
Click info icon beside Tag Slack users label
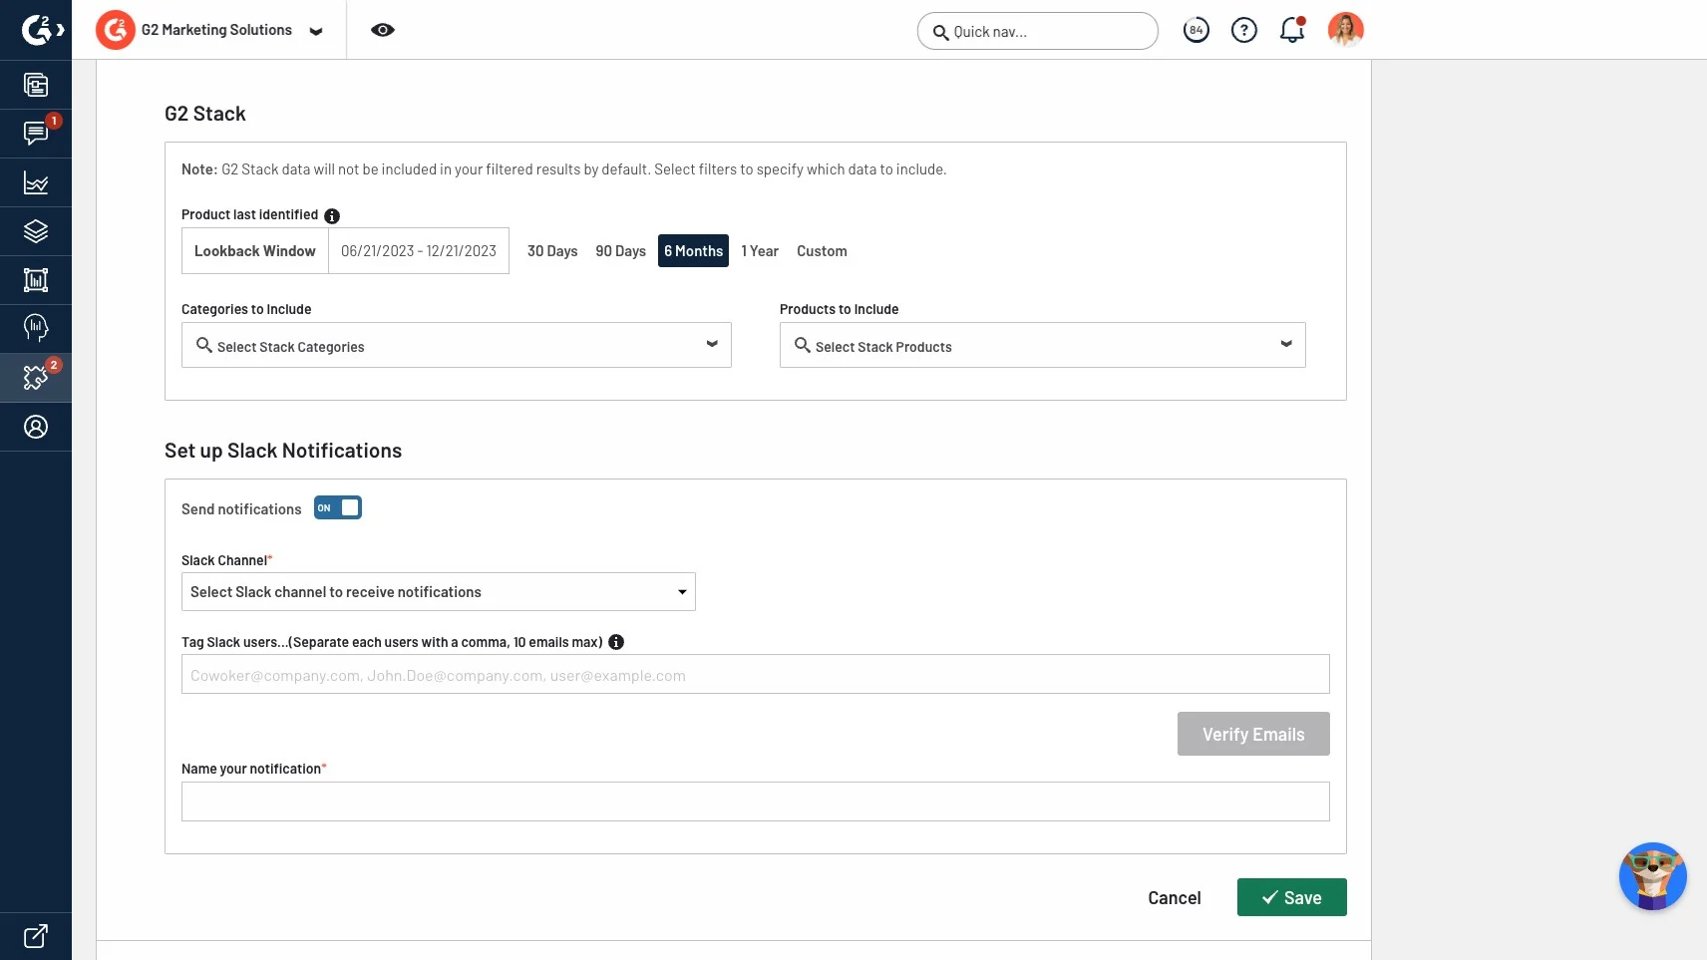pos(616,642)
